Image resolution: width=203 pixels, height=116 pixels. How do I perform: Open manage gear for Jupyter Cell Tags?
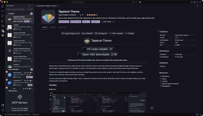[32, 37]
